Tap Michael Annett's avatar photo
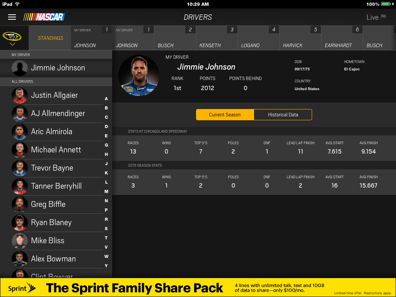The width and height of the screenshot is (396, 297). pyautogui.click(x=20, y=150)
